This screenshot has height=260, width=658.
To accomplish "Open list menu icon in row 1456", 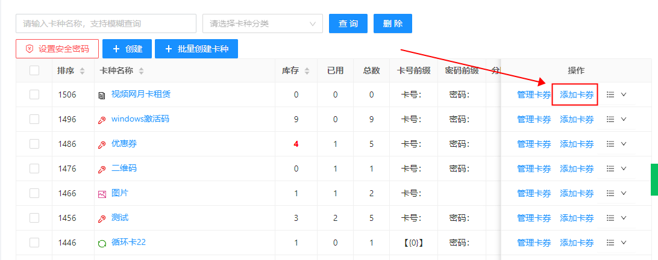I will pos(610,218).
